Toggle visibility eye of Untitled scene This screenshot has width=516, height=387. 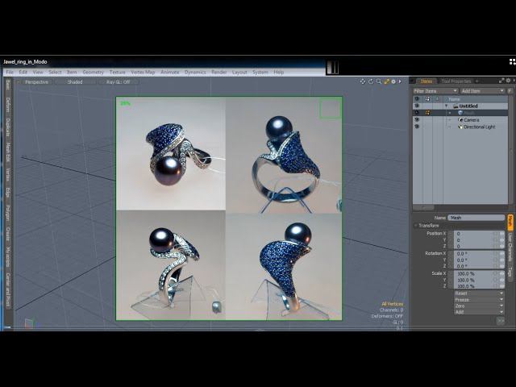pyautogui.click(x=417, y=106)
